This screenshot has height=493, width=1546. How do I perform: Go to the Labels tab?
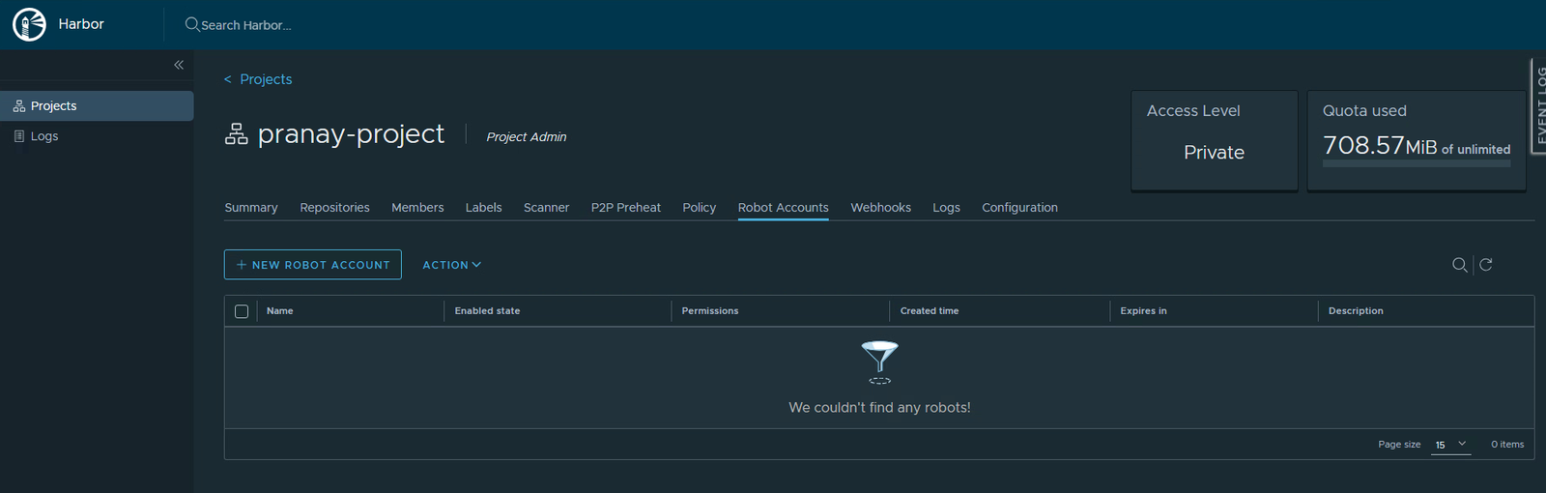(483, 208)
